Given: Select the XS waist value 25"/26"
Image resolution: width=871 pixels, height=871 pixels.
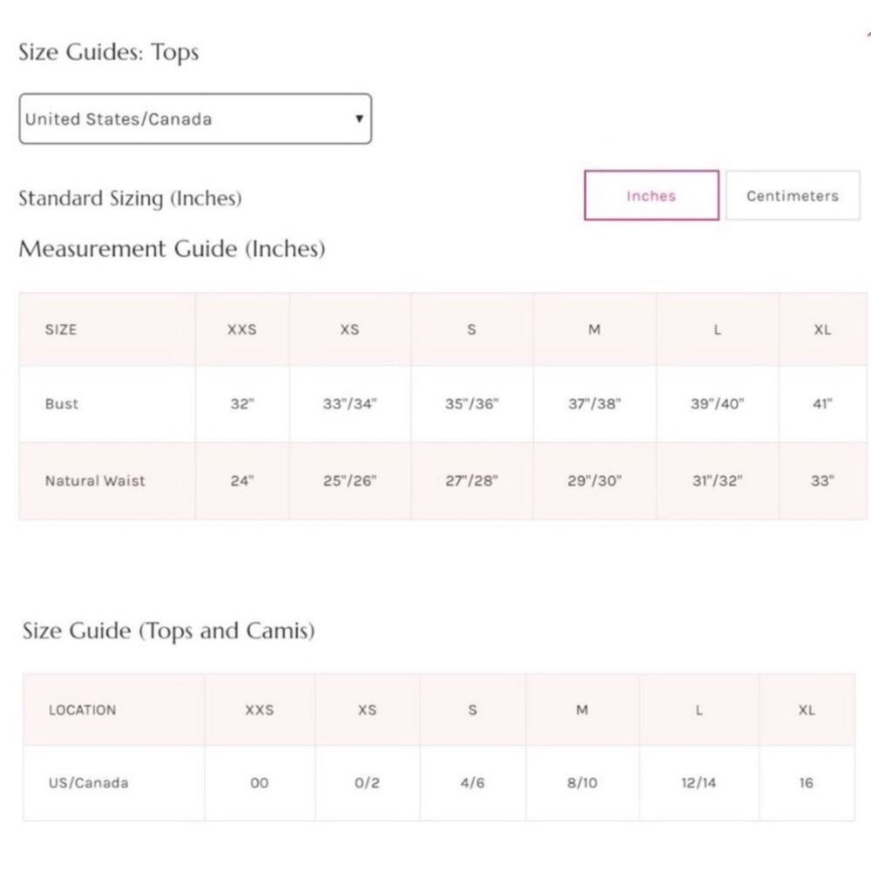Looking at the screenshot, I should (x=350, y=481).
